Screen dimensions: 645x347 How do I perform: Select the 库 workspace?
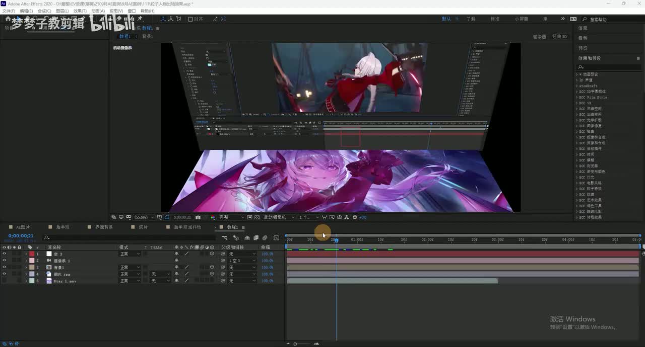pos(545,19)
